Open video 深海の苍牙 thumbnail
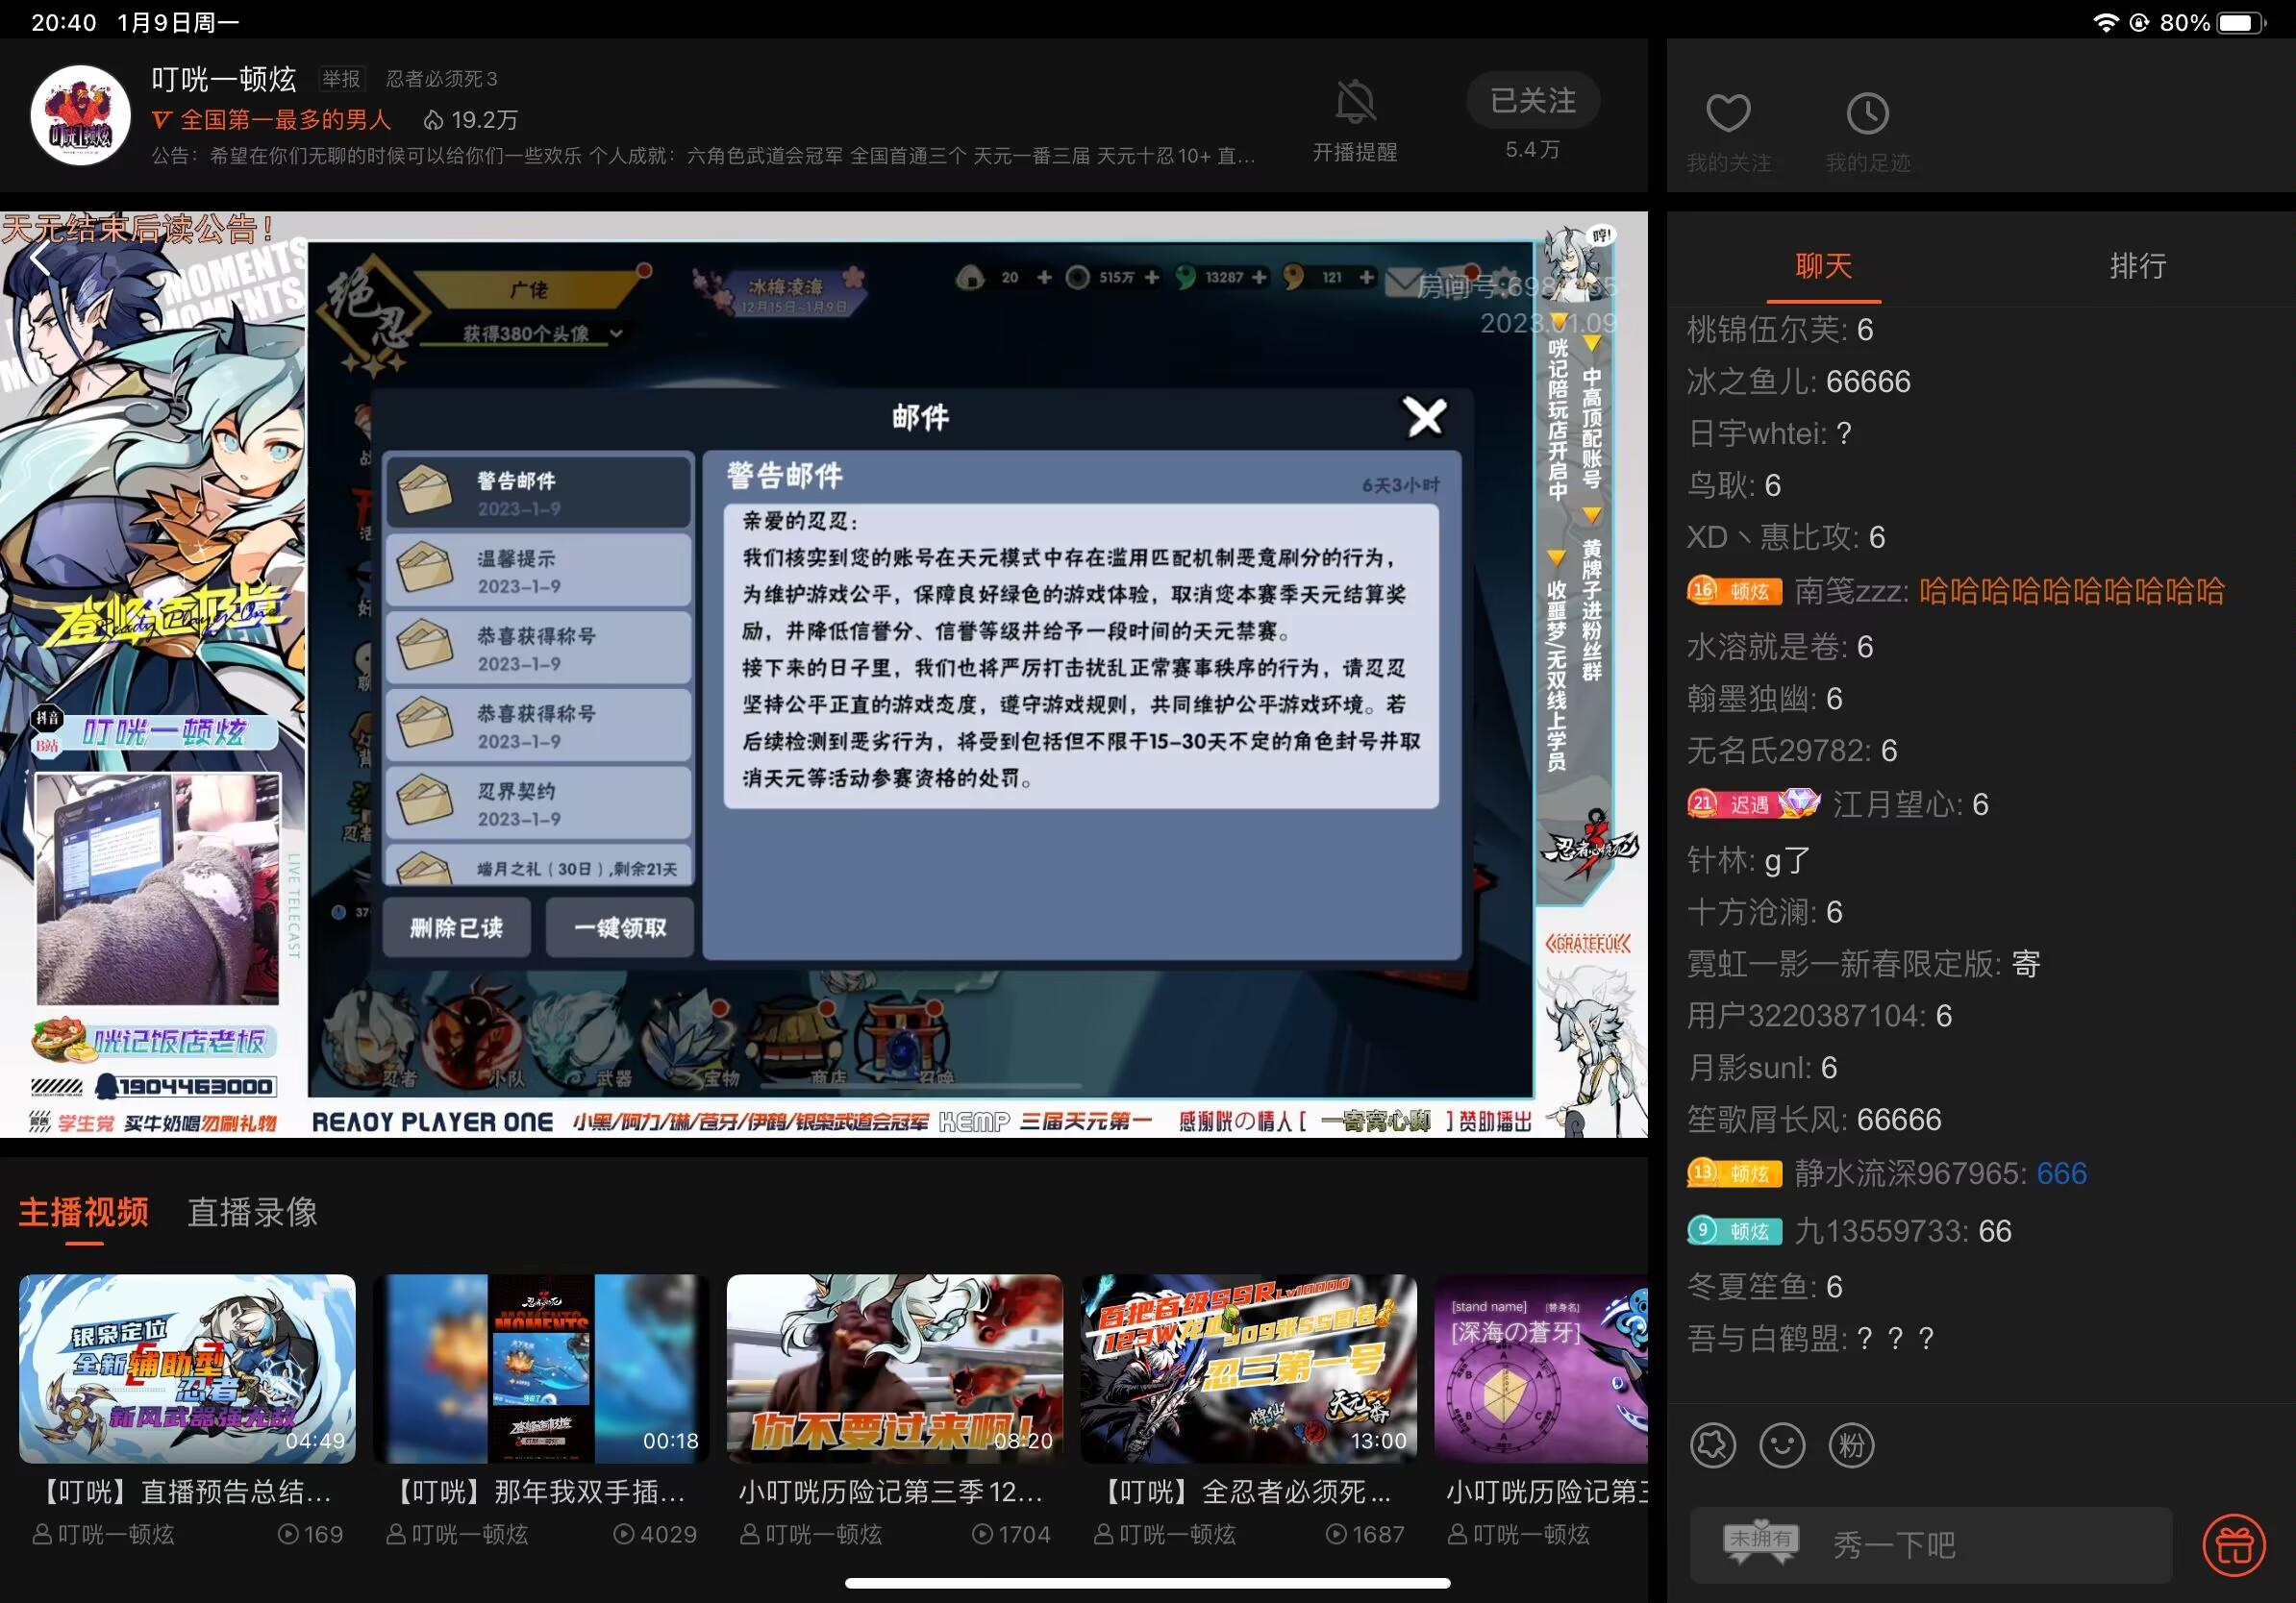This screenshot has width=2296, height=1603. (x=1541, y=1369)
